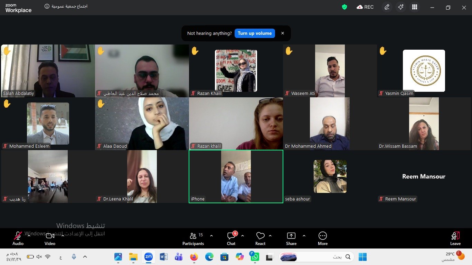Toggle the camera with the Video button
This screenshot has width=472, height=265.
click(x=50, y=239)
